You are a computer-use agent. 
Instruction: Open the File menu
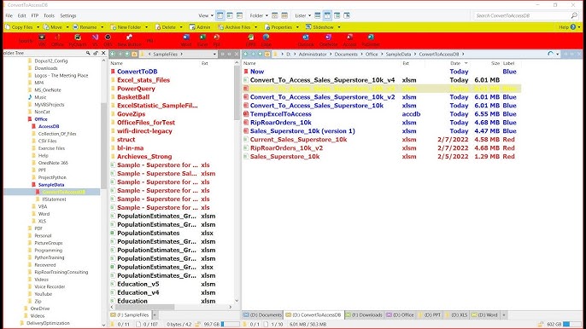(9, 15)
